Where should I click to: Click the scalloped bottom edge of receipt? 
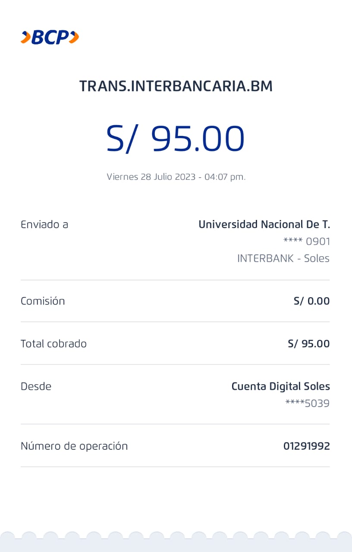[176, 541]
